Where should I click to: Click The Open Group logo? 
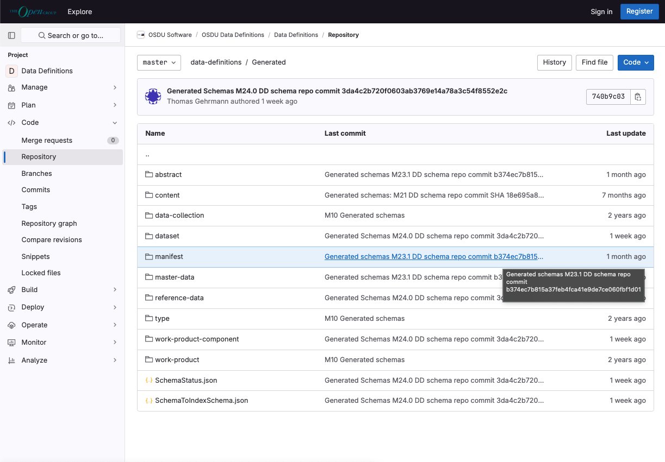click(33, 11)
